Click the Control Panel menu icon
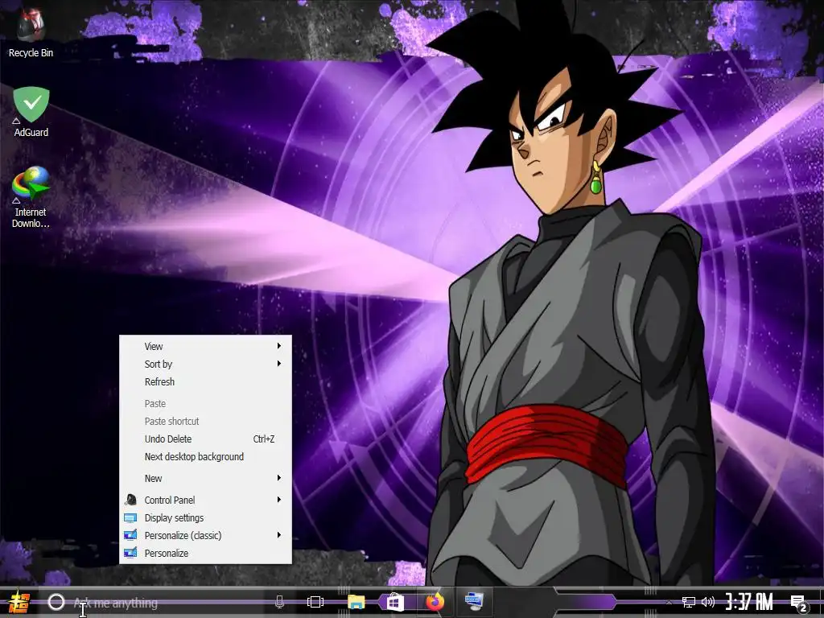824x618 pixels. click(130, 500)
